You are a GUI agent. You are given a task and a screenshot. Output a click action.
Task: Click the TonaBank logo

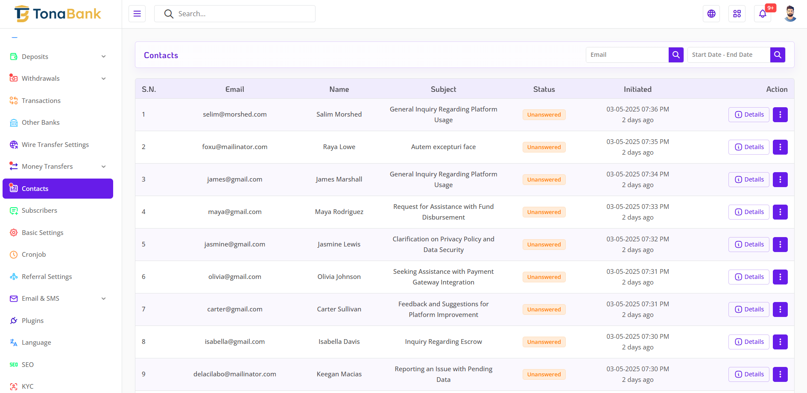coord(58,14)
